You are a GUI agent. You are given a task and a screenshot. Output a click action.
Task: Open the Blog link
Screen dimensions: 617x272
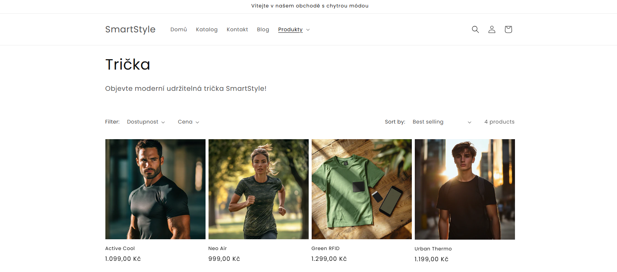[x=263, y=29]
